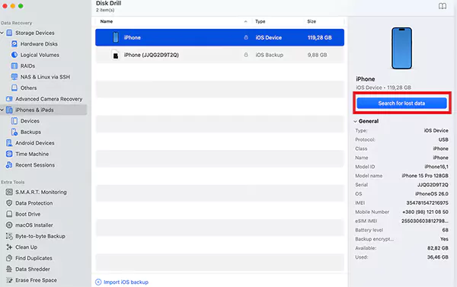Open the Storage Devices sidebar icon
This screenshot has height=287, width=457.
(9, 33)
